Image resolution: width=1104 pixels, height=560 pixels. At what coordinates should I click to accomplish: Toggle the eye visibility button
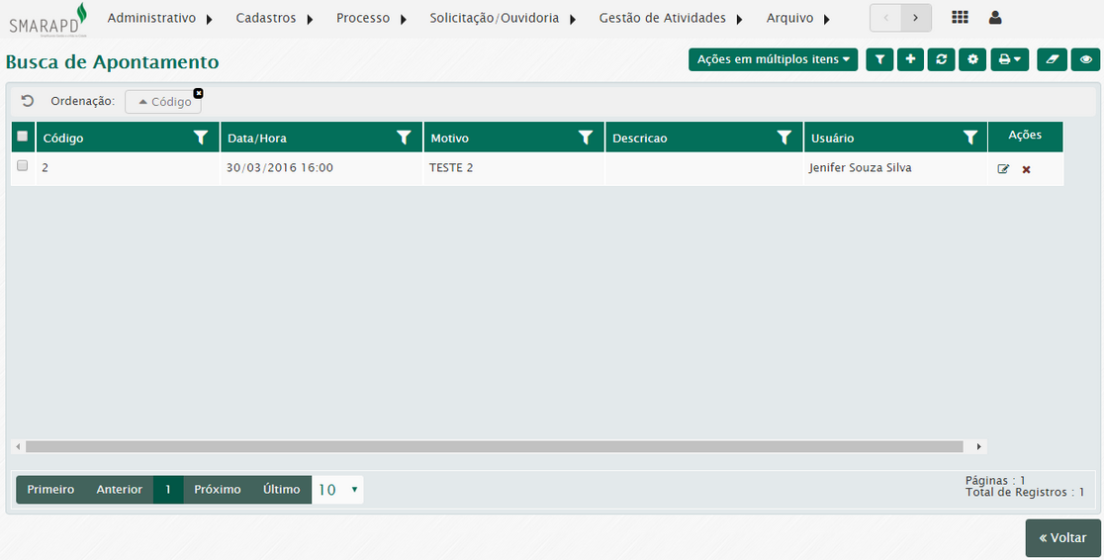coord(1086,60)
